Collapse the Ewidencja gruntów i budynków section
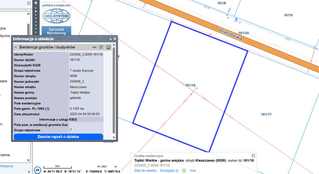The image size is (319, 174). click(16, 47)
